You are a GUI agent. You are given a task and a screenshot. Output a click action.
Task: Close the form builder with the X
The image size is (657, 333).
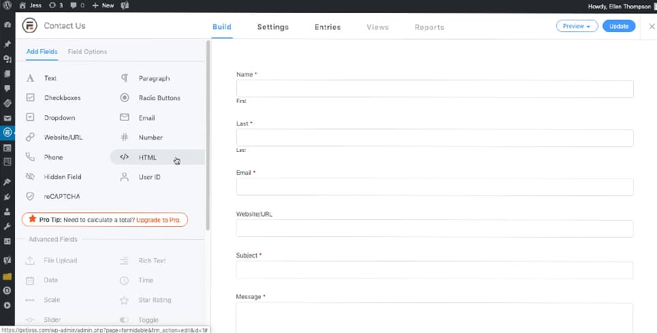click(x=652, y=27)
